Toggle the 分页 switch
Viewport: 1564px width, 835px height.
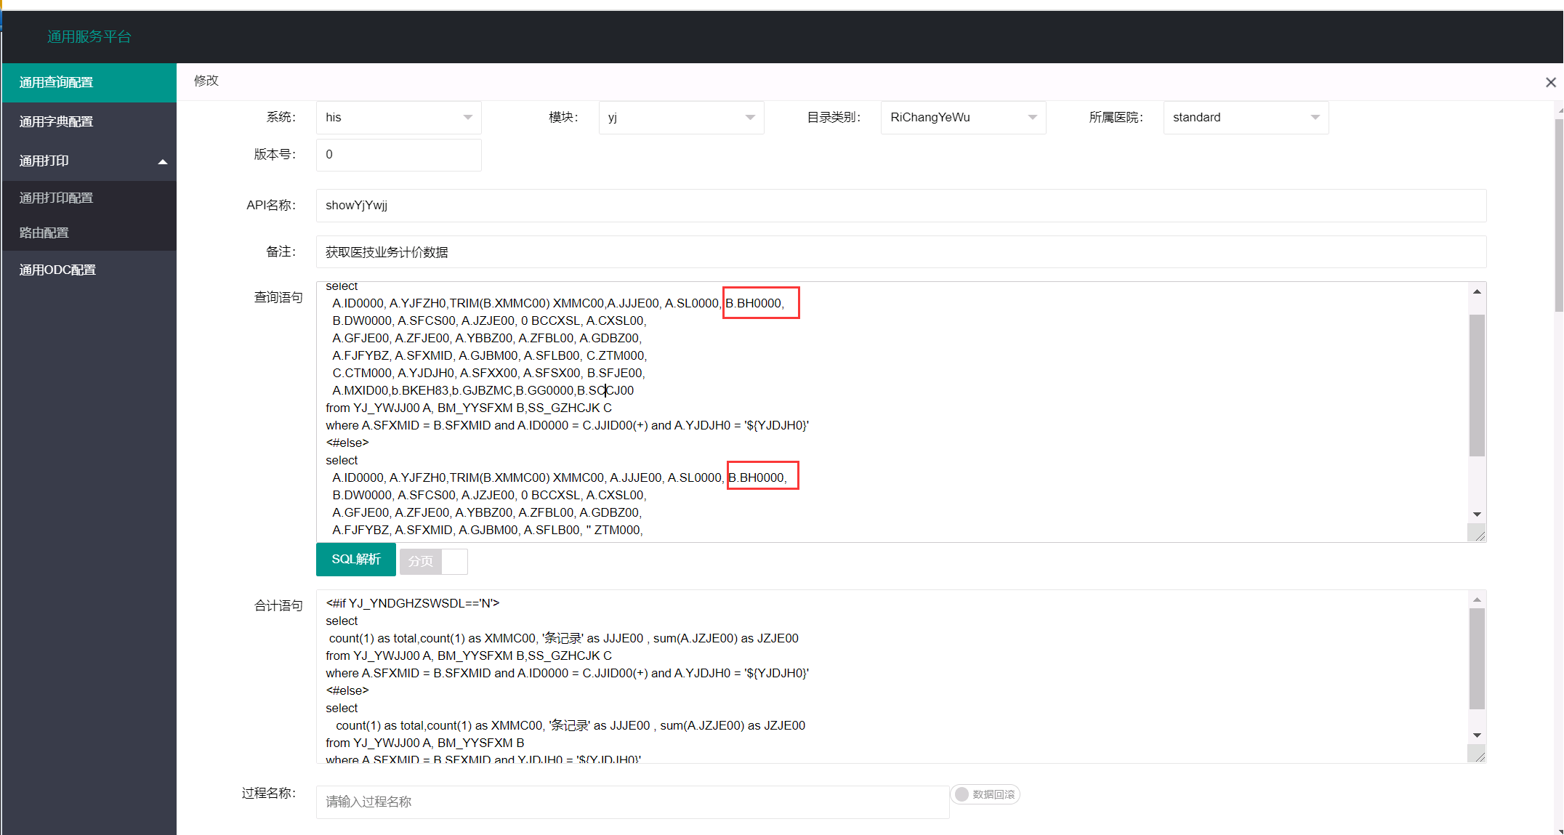point(433,561)
